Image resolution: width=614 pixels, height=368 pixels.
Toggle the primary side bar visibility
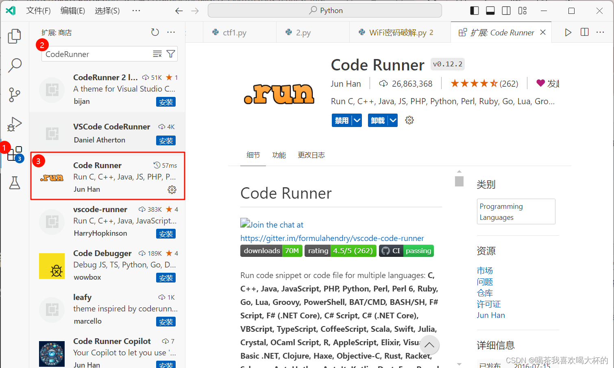click(474, 11)
